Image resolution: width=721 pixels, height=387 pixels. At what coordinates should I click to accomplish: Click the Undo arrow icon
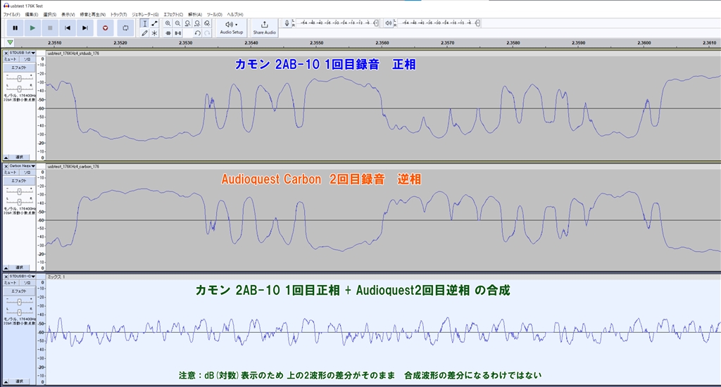197,33
